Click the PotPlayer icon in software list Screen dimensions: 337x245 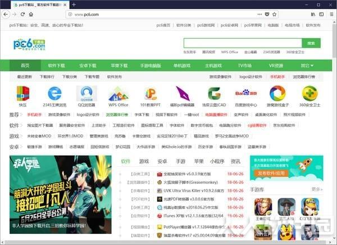(160, 227)
